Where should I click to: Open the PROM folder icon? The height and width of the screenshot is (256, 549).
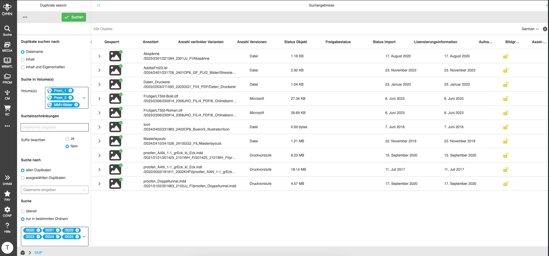pos(7,78)
